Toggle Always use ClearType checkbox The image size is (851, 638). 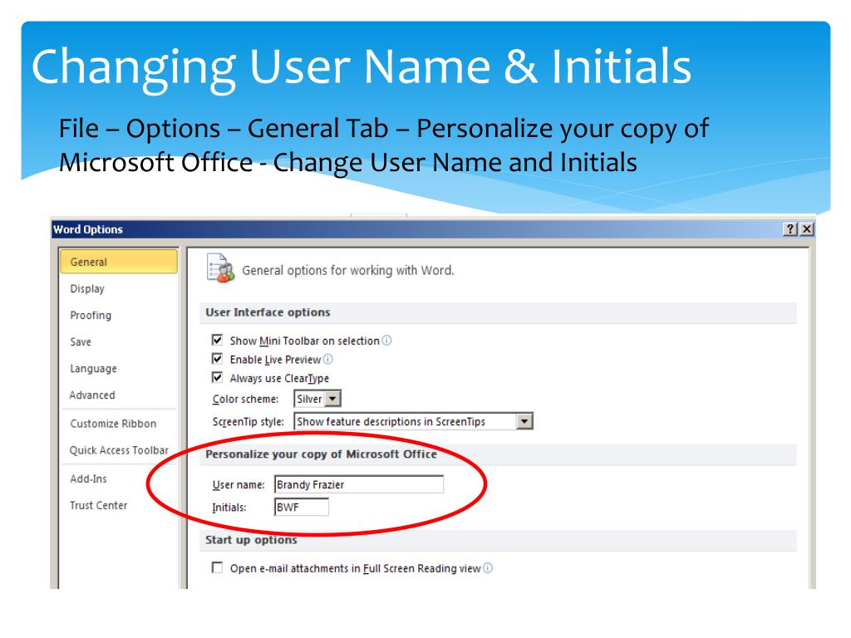217,377
